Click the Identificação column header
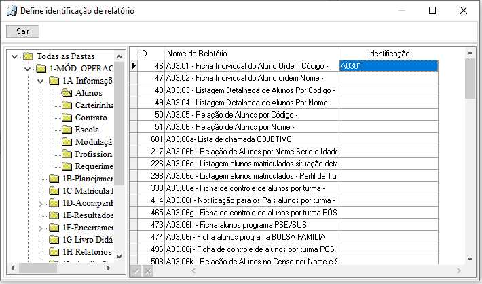Viewport: 482px width, 284px height. coord(388,54)
